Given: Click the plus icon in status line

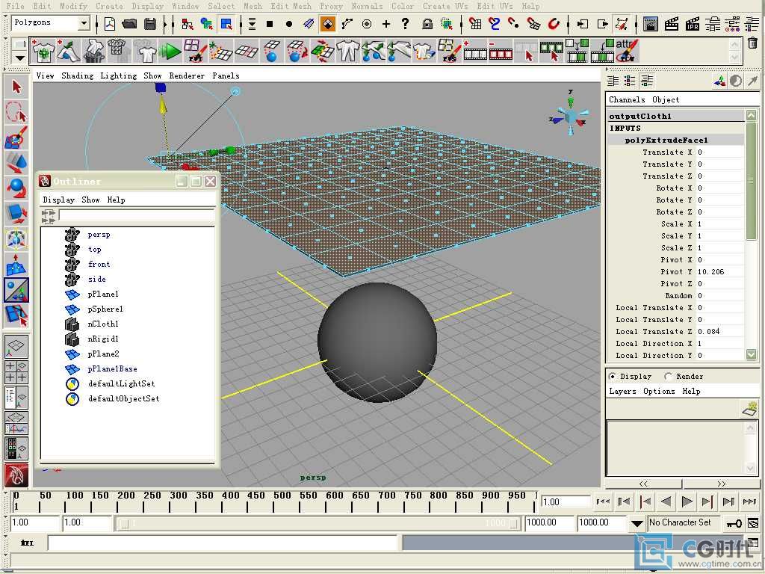Looking at the screenshot, I should coord(386,23).
